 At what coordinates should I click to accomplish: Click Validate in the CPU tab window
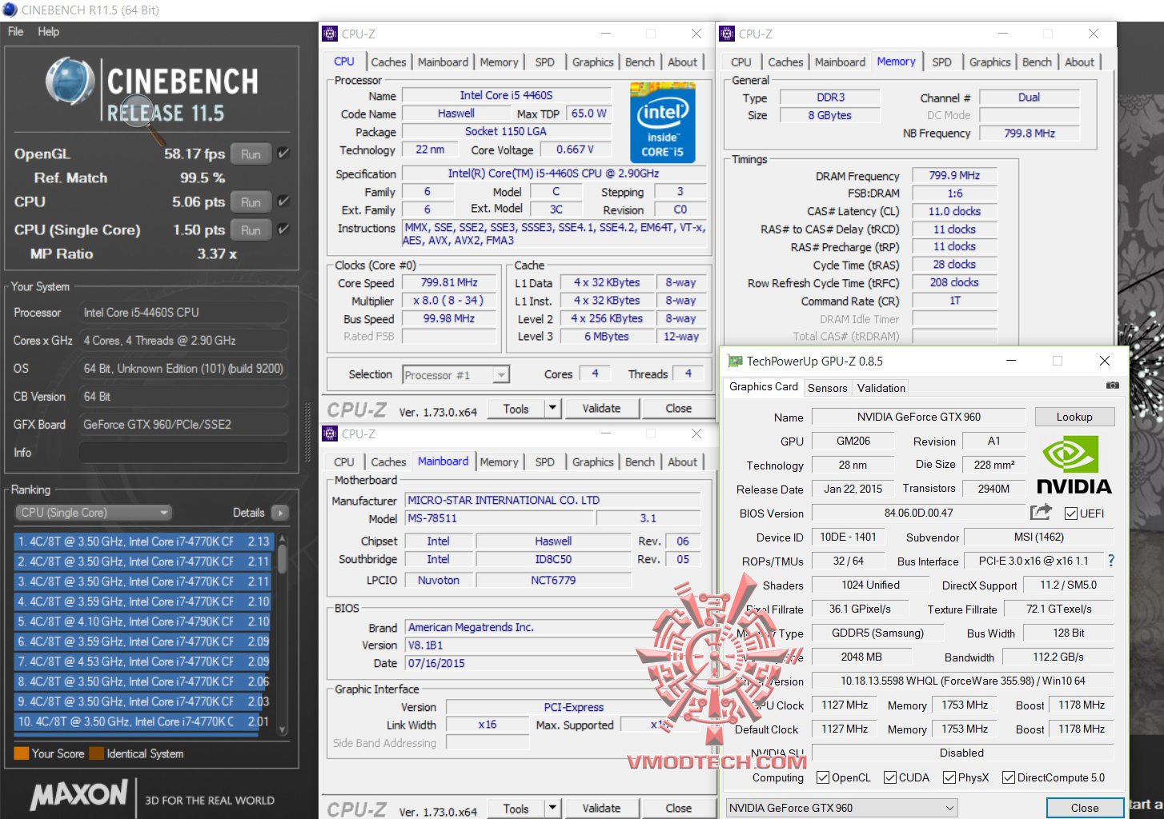point(601,408)
